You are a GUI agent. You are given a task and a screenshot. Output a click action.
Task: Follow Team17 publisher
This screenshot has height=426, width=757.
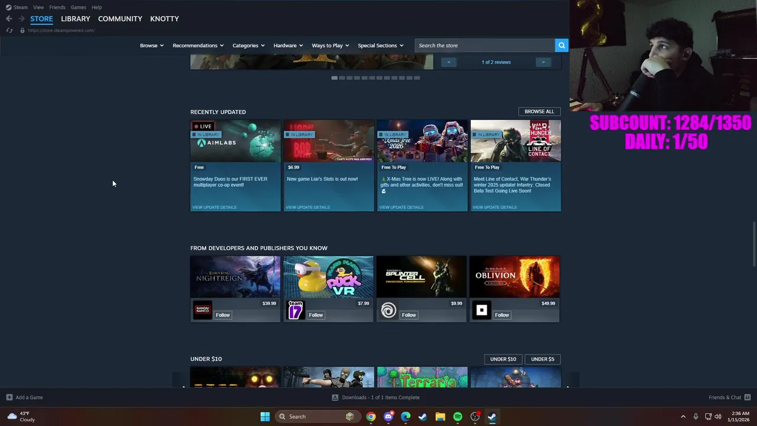pyautogui.click(x=316, y=315)
